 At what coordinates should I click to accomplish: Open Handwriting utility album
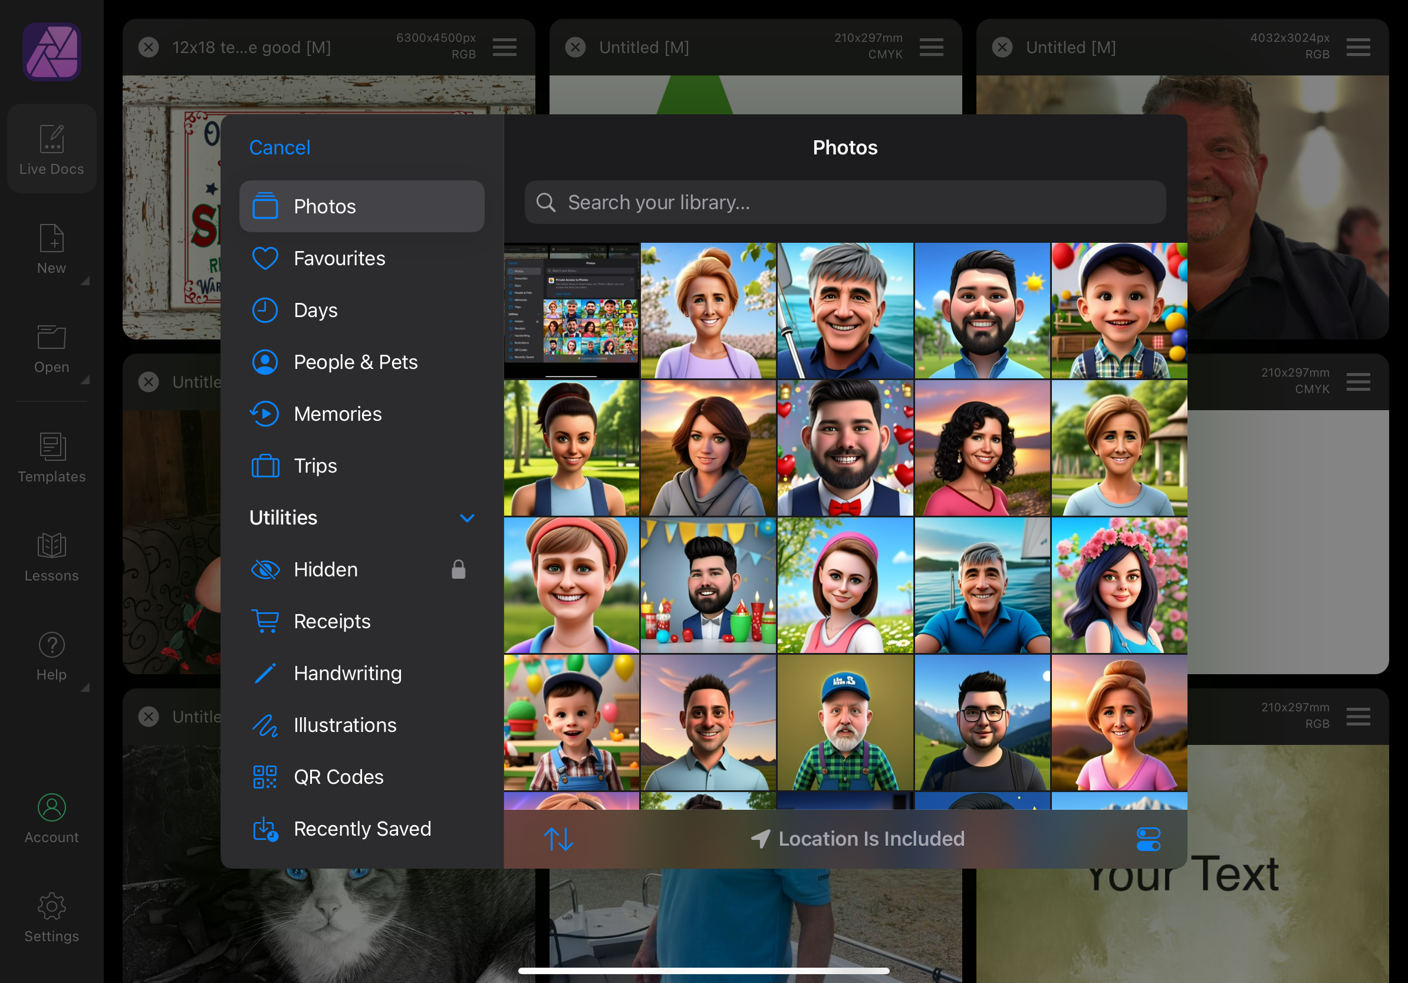362,674
